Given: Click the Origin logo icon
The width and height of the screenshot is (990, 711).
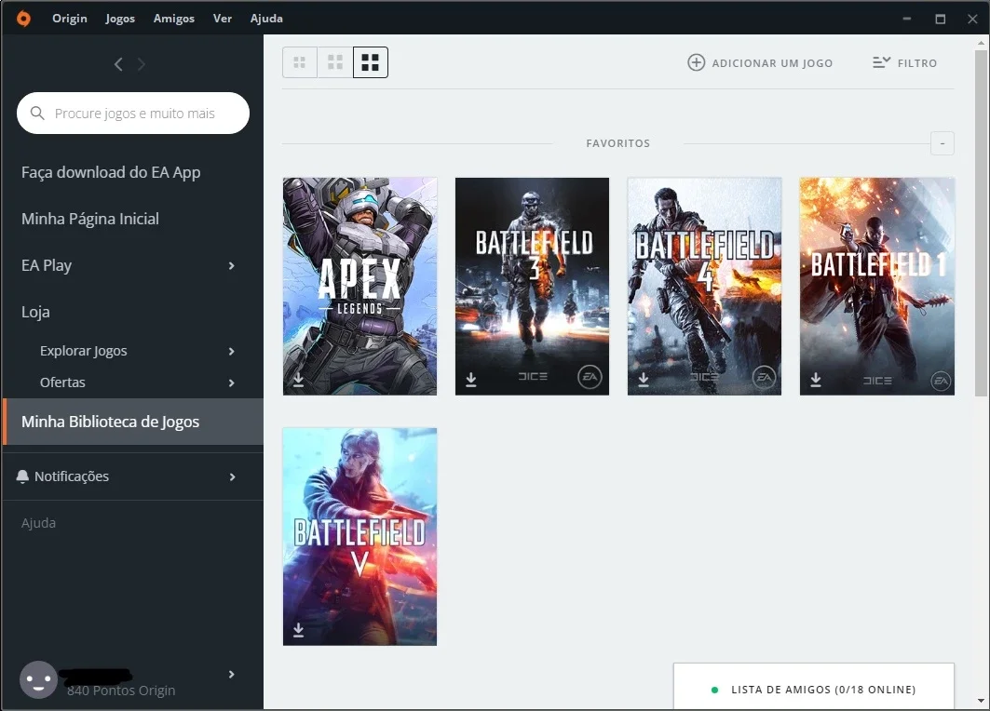Looking at the screenshot, I should (x=23, y=19).
